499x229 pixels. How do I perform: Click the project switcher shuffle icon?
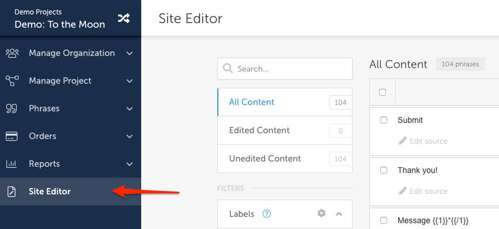pos(123,18)
